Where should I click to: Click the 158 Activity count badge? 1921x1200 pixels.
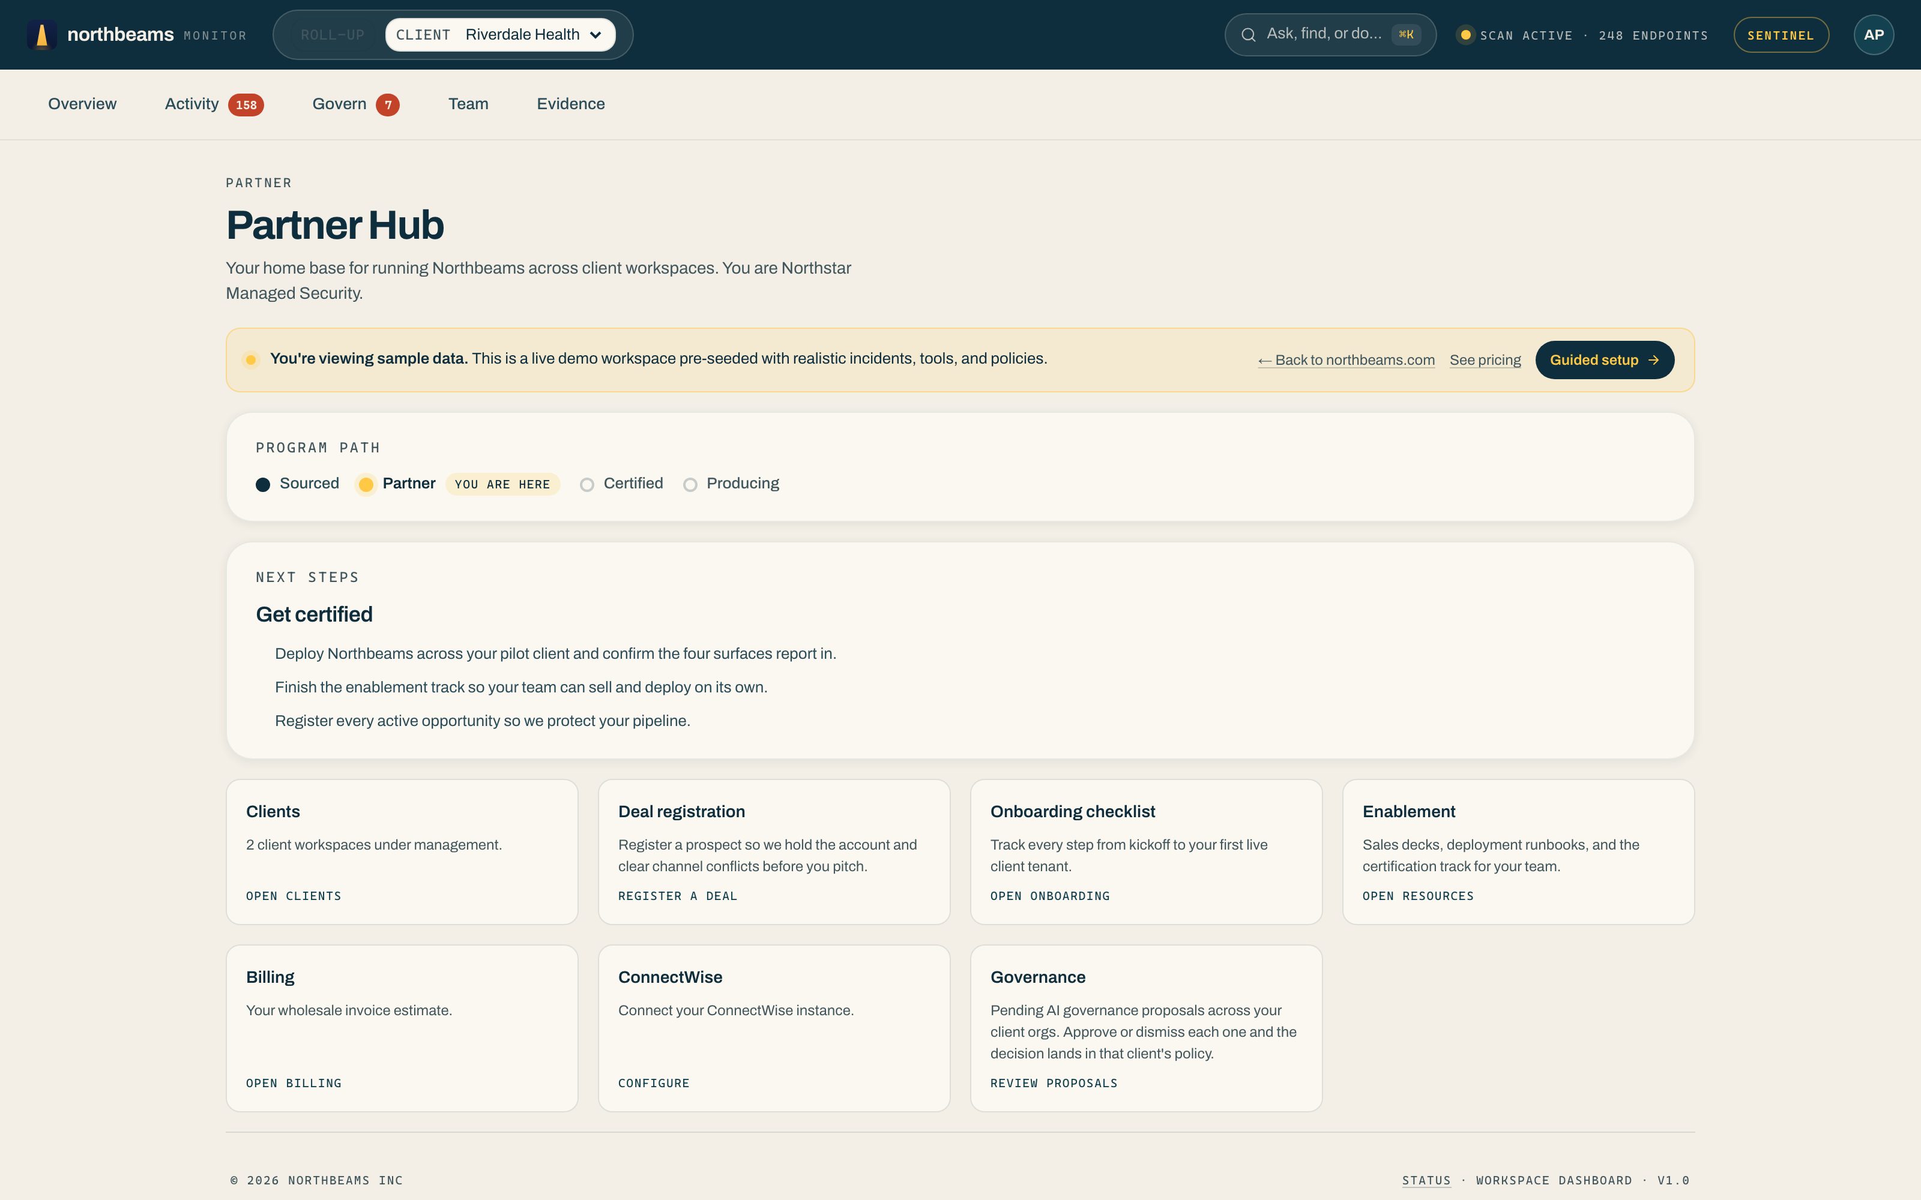(x=246, y=105)
